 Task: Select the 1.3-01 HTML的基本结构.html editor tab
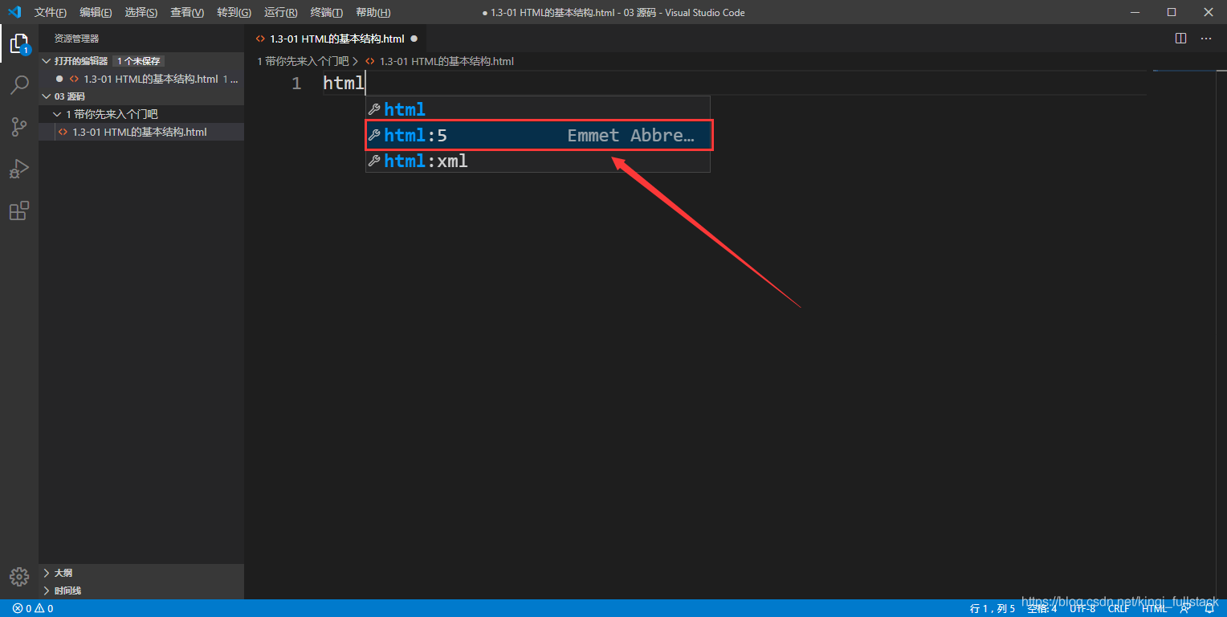(x=336, y=38)
